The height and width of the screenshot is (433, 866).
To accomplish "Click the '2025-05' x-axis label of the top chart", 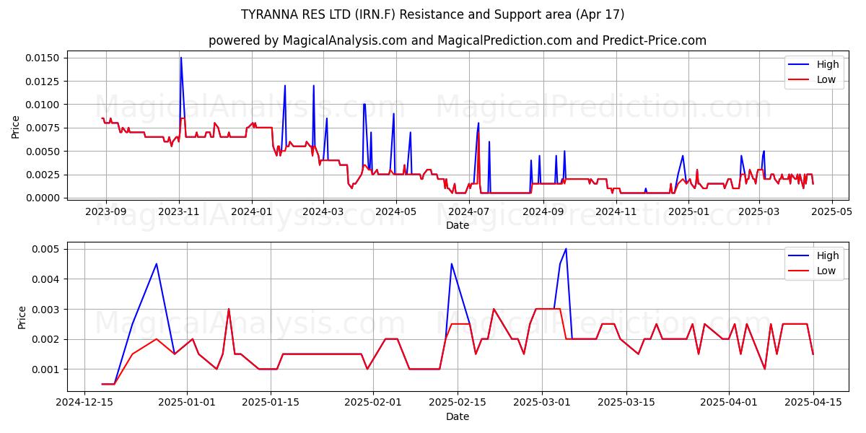I will [831, 211].
